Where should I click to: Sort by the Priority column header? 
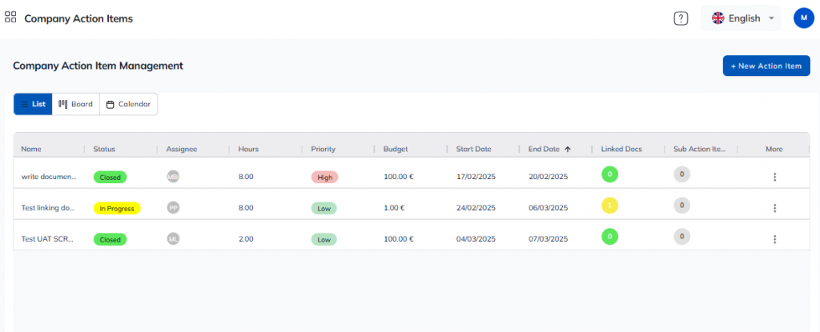pos(323,149)
